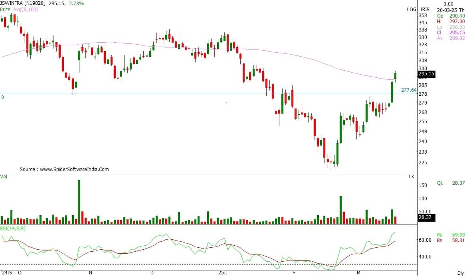Click the 20-03-25 Th date readout
This screenshot has height=276, width=465.
[x=451, y=9]
